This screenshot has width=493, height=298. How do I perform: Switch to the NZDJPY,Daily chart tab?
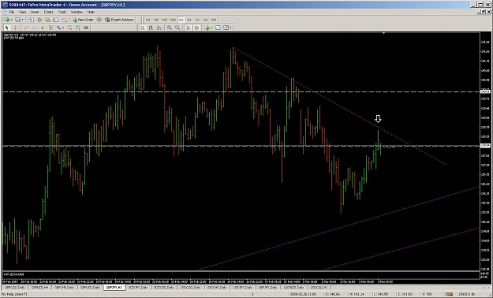click(x=138, y=287)
